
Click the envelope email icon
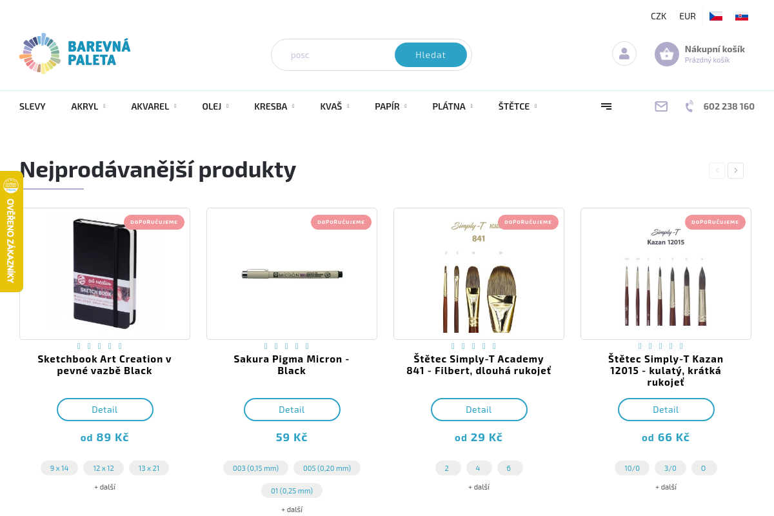click(661, 106)
